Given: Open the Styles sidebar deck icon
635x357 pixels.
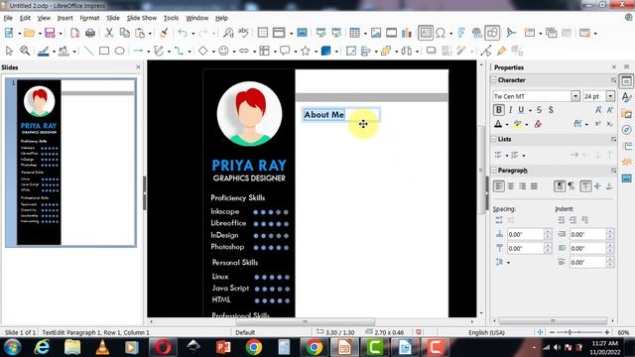Looking at the screenshot, I should click(626, 97).
